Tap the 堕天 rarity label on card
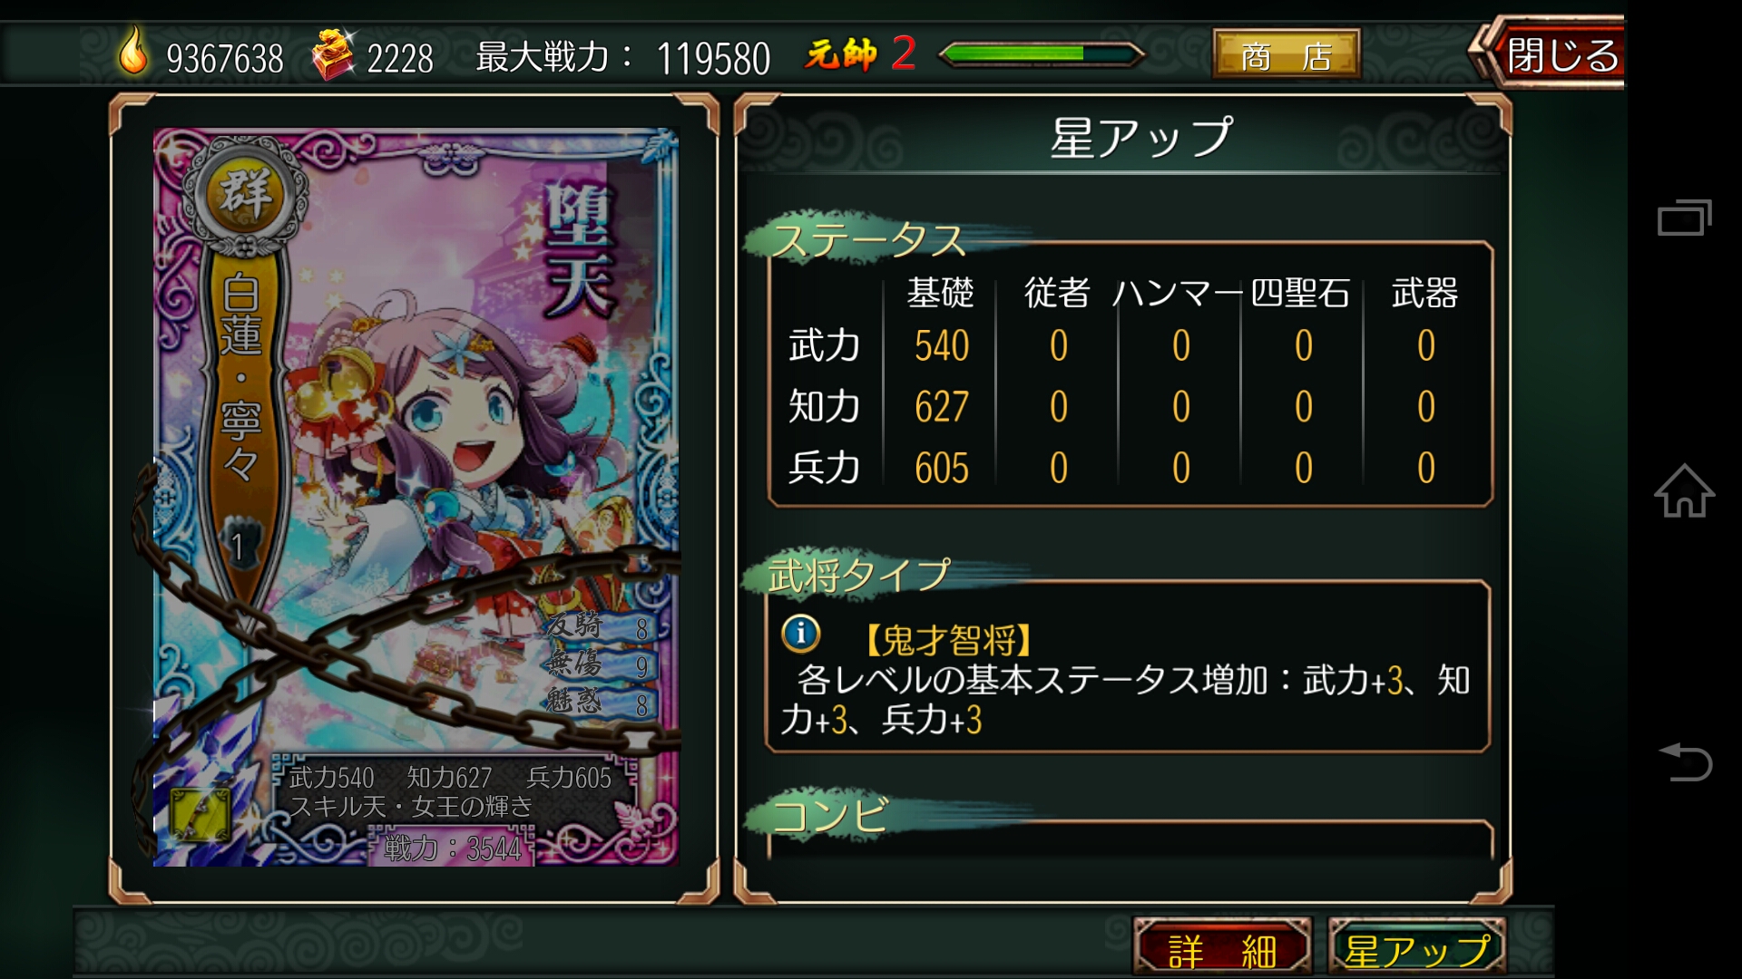The height and width of the screenshot is (979, 1742). pyautogui.click(x=579, y=252)
